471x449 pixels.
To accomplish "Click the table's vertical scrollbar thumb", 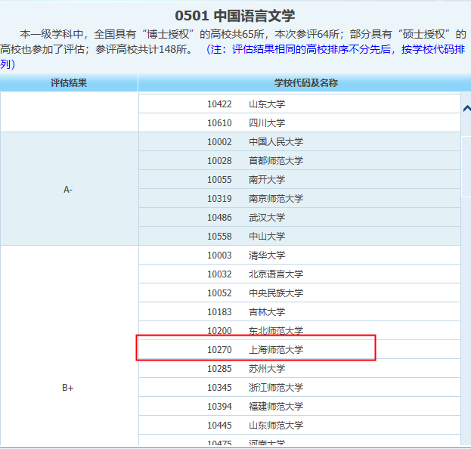I will (x=466, y=166).
